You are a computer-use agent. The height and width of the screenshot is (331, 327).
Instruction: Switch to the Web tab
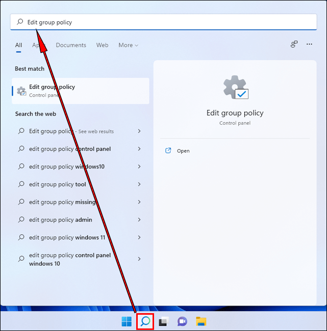(102, 45)
